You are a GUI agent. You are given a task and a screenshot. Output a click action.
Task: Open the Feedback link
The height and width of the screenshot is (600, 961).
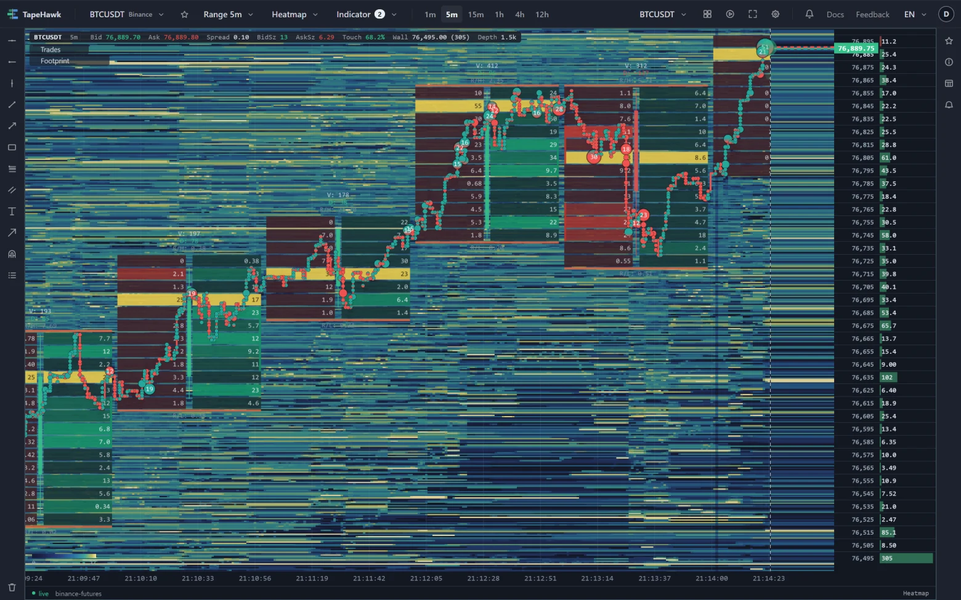(x=872, y=14)
